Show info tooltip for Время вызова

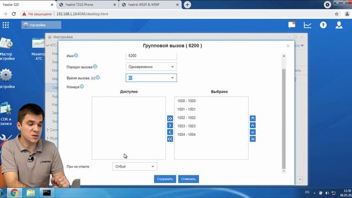98,78
